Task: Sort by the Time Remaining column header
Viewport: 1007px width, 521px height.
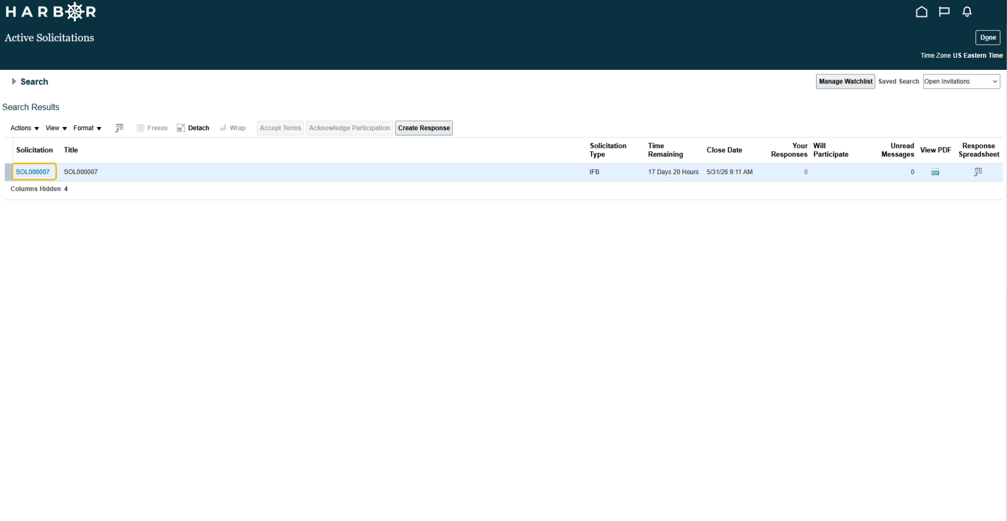Action: (x=665, y=150)
